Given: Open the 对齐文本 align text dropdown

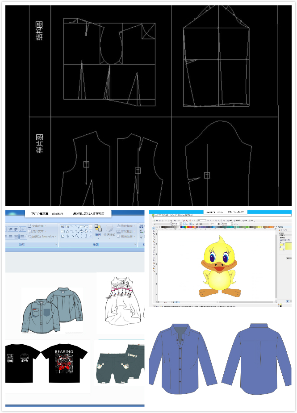Looking at the screenshot, I should (x=37, y=231).
